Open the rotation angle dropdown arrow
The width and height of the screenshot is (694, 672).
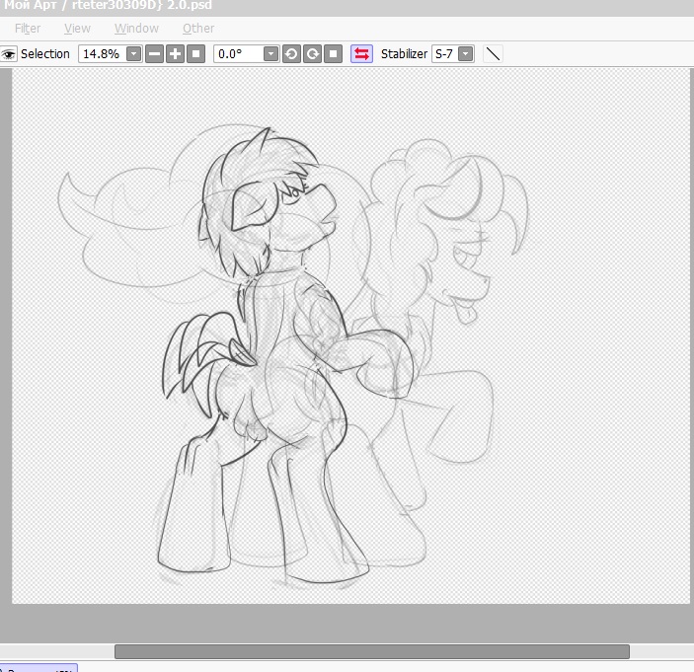coord(270,54)
